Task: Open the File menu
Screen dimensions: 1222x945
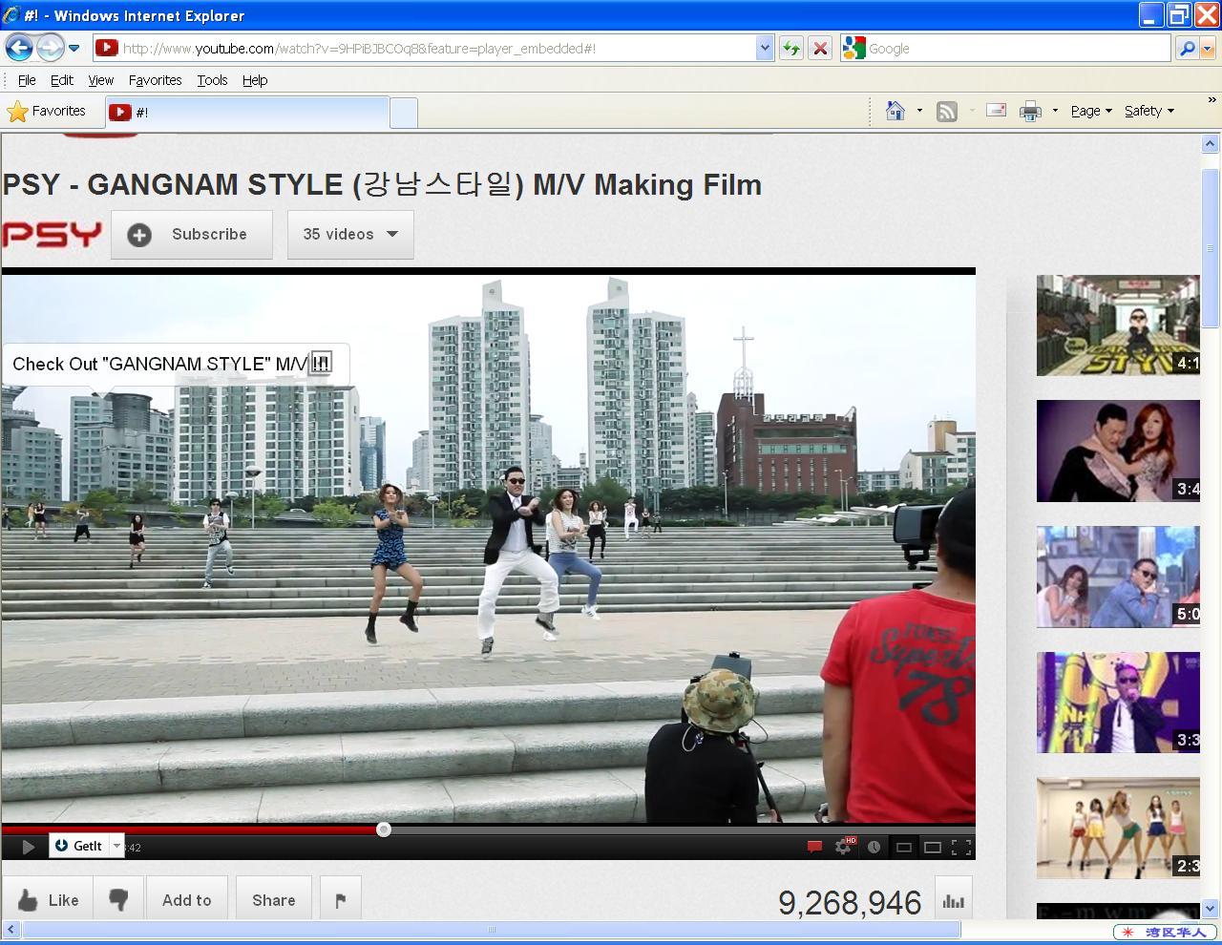Action: pyautogui.click(x=27, y=80)
